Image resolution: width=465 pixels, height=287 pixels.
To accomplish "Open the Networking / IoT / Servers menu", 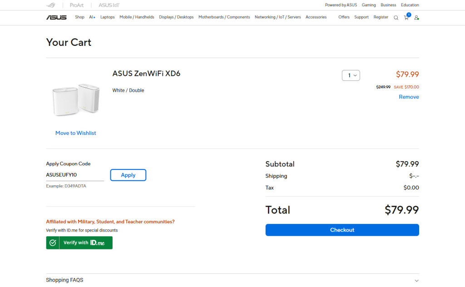I will 277,17.
